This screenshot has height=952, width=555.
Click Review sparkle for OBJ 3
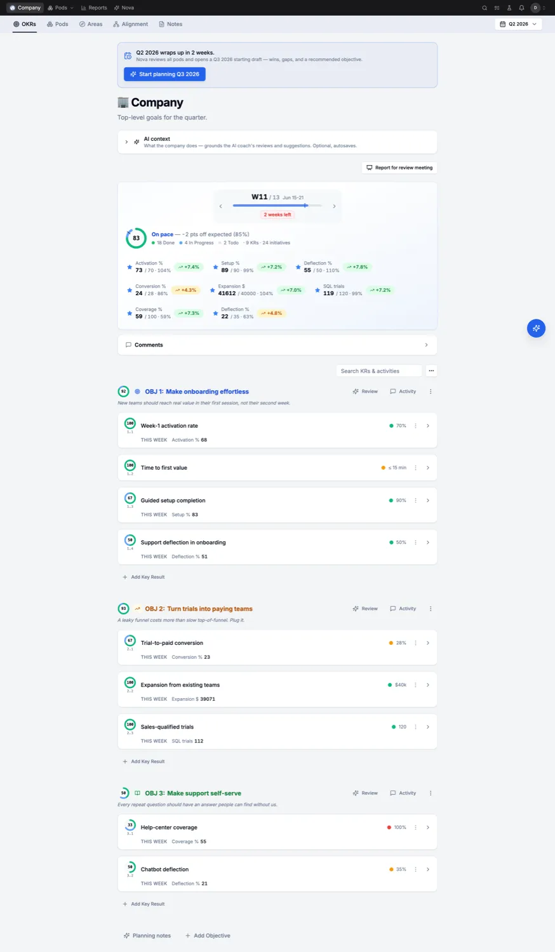coord(365,793)
